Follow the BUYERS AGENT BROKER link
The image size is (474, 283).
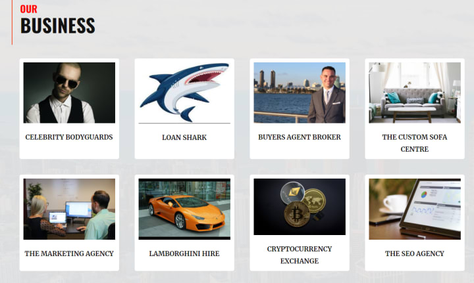tap(300, 137)
